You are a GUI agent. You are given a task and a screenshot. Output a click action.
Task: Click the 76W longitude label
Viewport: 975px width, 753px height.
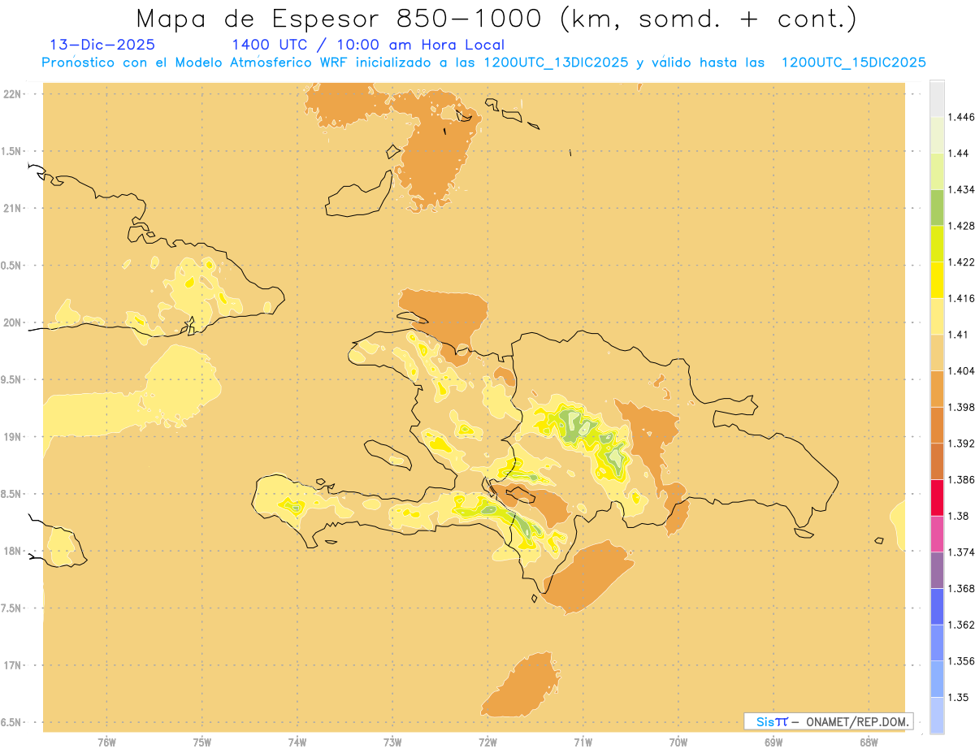click(x=106, y=742)
